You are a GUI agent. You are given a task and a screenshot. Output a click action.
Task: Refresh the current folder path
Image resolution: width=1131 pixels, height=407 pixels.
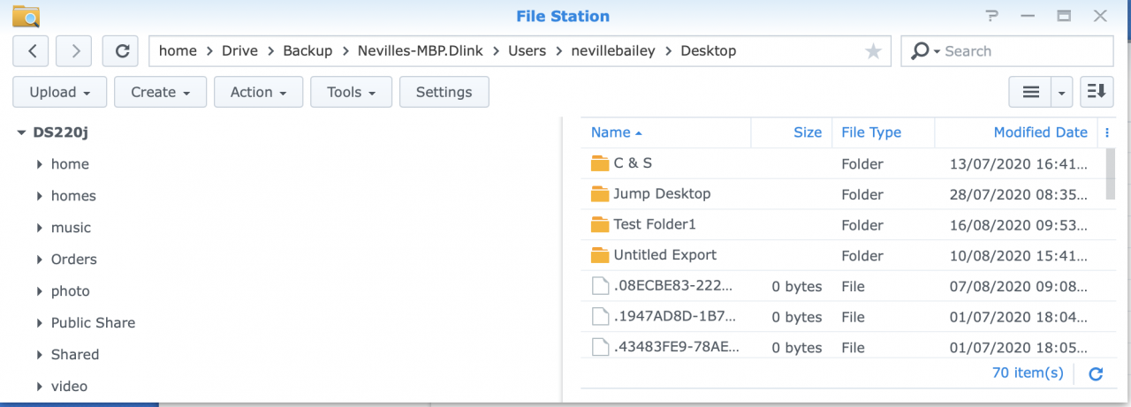[x=121, y=51]
